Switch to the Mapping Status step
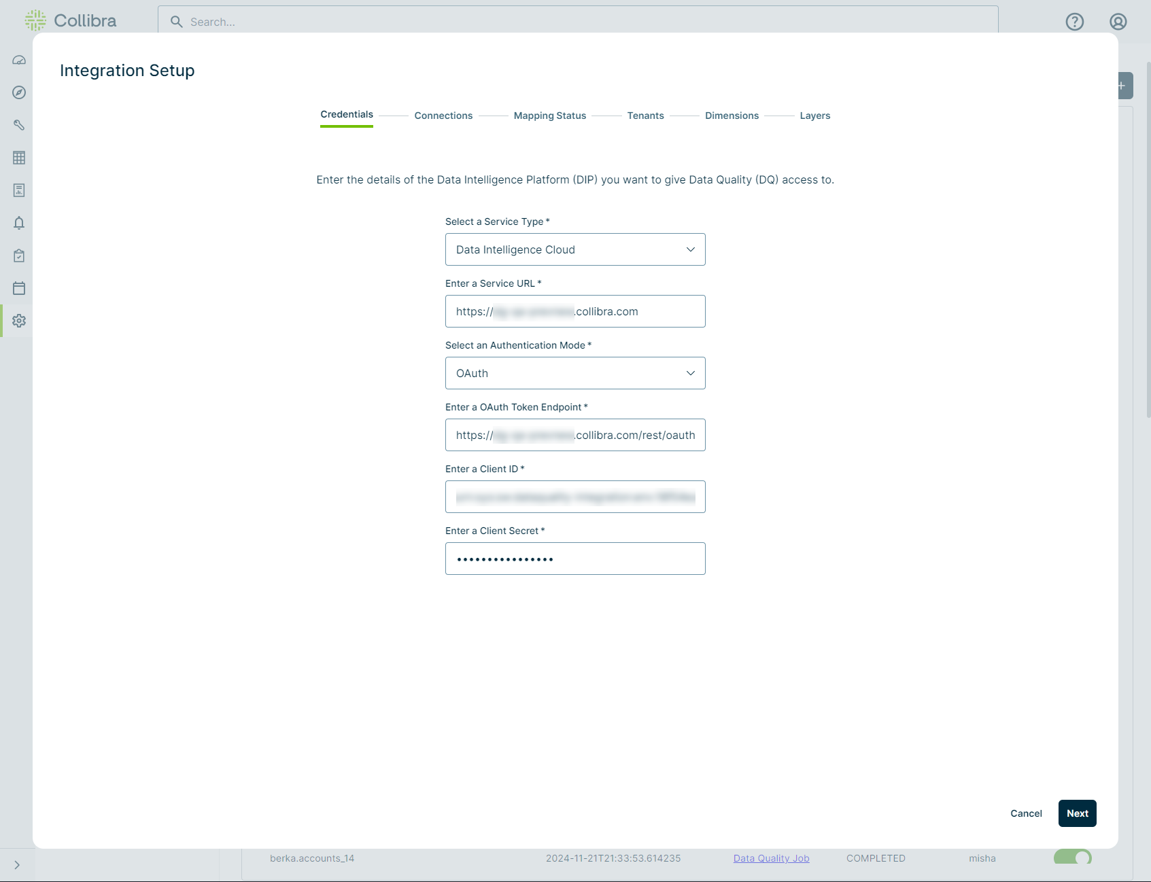The image size is (1151, 882). (549, 116)
